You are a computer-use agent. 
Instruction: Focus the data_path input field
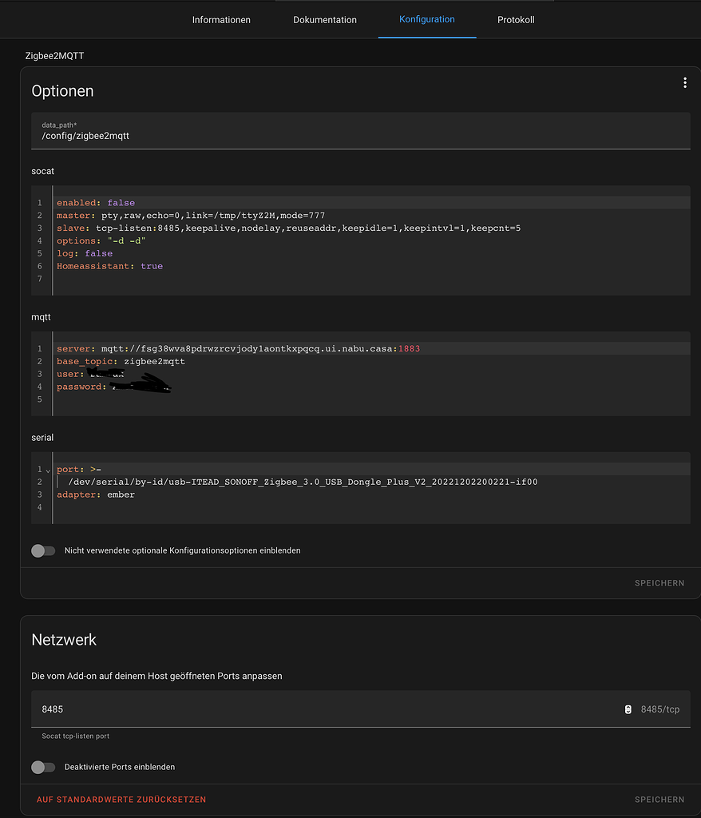[359, 136]
